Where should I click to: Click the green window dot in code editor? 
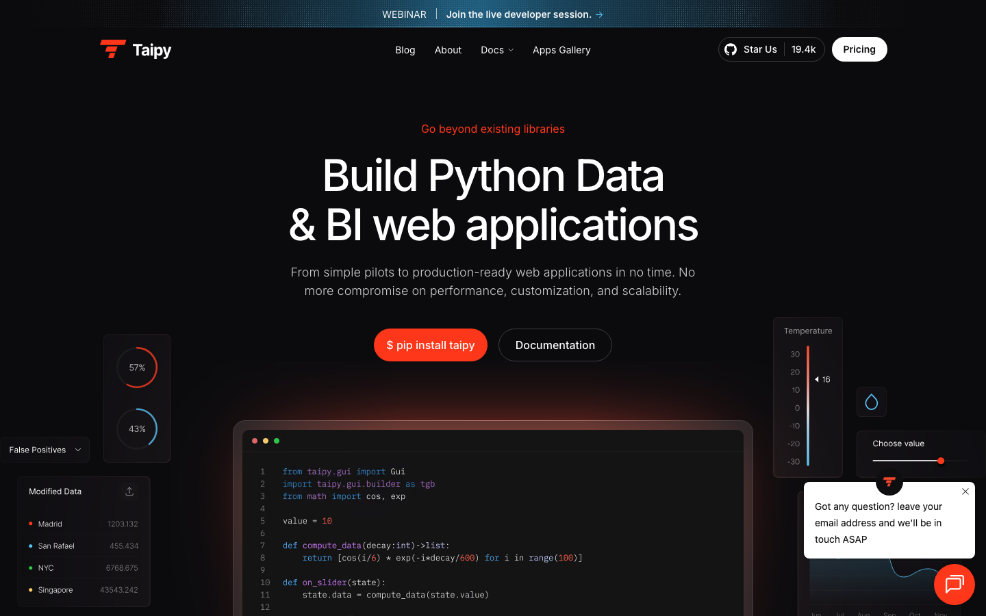pyautogui.click(x=277, y=441)
